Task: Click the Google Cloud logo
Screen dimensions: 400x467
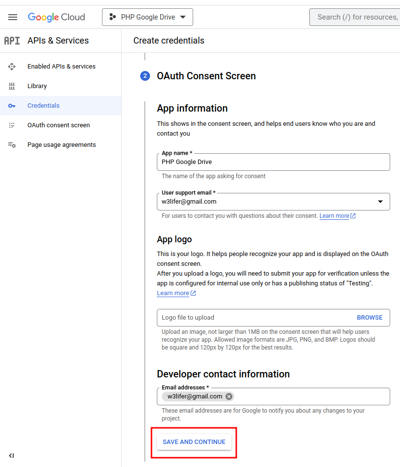Action: tap(56, 17)
